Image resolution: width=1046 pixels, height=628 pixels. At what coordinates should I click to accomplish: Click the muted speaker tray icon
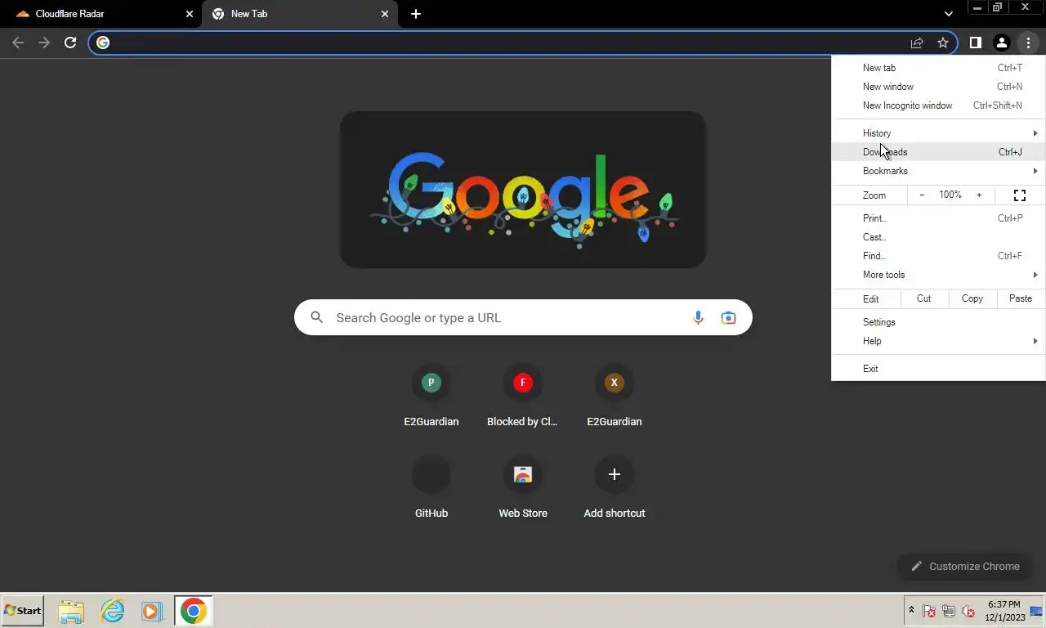point(968,611)
